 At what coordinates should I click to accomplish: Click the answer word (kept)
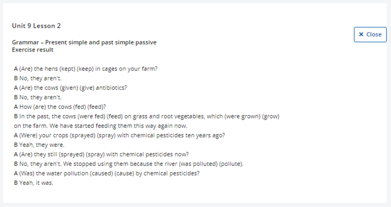pos(68,69)
